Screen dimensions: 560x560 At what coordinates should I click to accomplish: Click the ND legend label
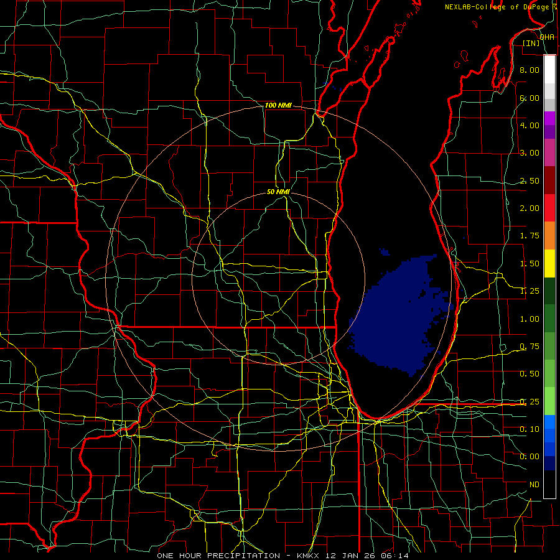pos(534,485)
